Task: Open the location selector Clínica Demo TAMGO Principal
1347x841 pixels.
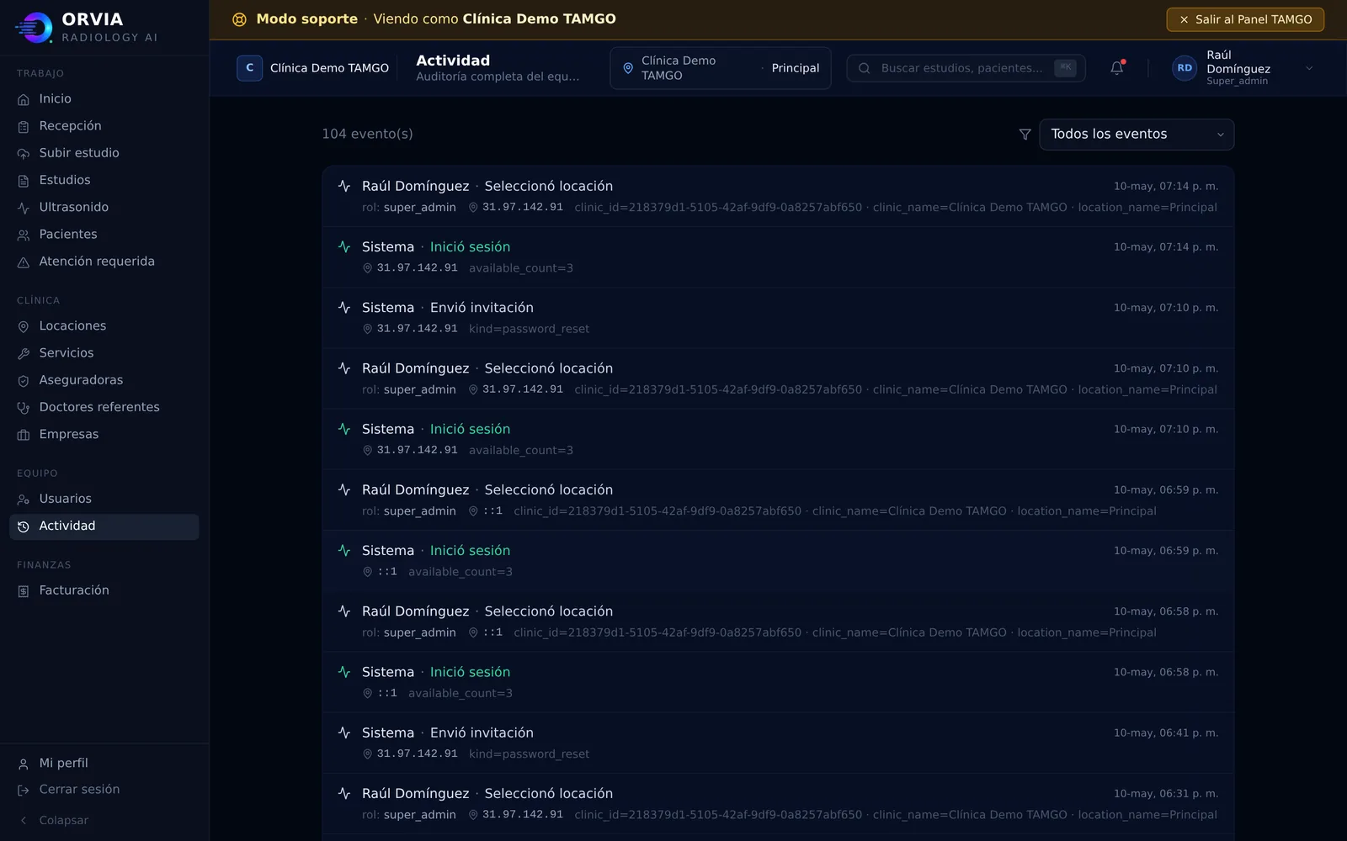Action: tap(721, 68)
